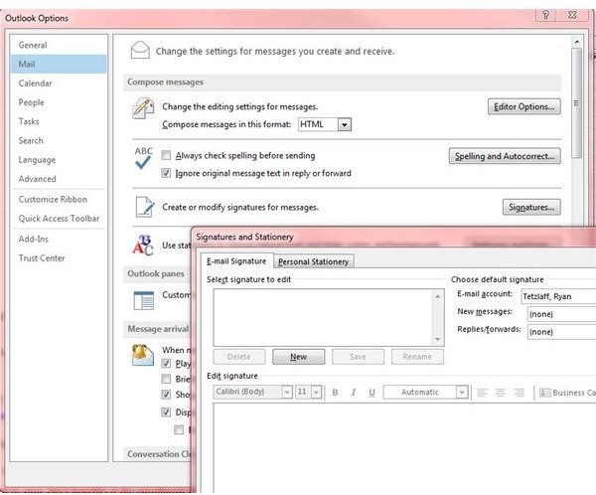Click the Help question mark button

[545, 15]
